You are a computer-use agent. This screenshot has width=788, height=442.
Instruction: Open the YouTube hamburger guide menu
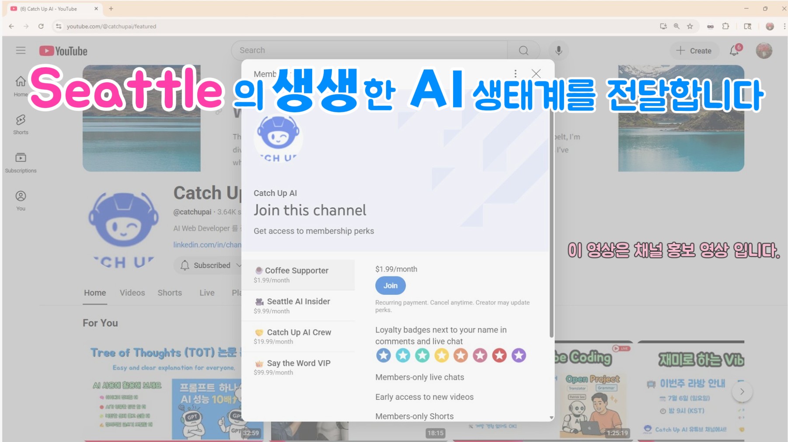21,51
